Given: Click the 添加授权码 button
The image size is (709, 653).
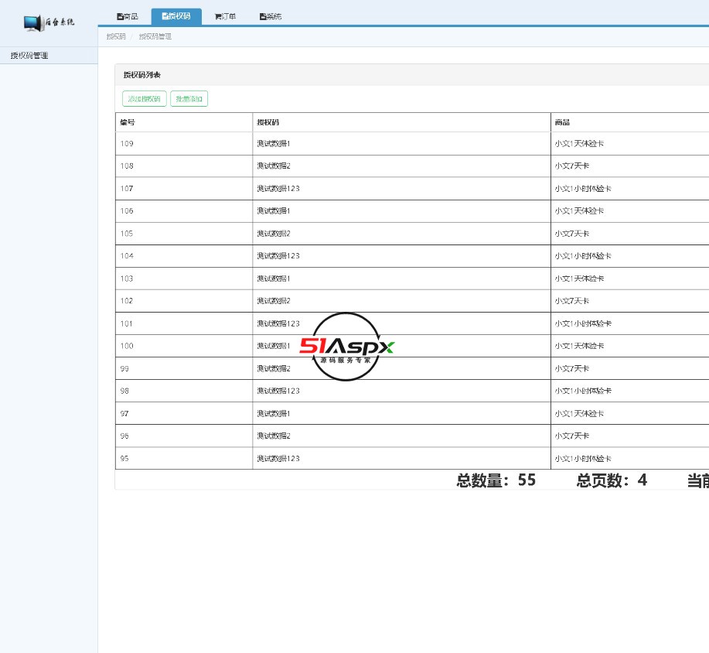Looking at the screenshot, I should point(145,99).
